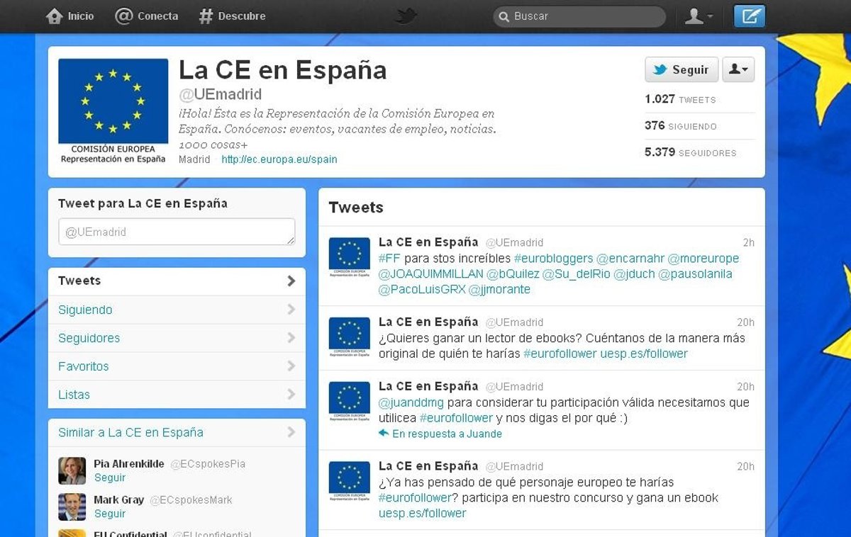851x537 pixels.
Task: Open the ec.europa.eu/spain link
Action: click(279, 159)
